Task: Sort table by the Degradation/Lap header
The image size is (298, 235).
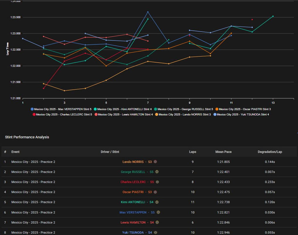Action: coord(270,152)
